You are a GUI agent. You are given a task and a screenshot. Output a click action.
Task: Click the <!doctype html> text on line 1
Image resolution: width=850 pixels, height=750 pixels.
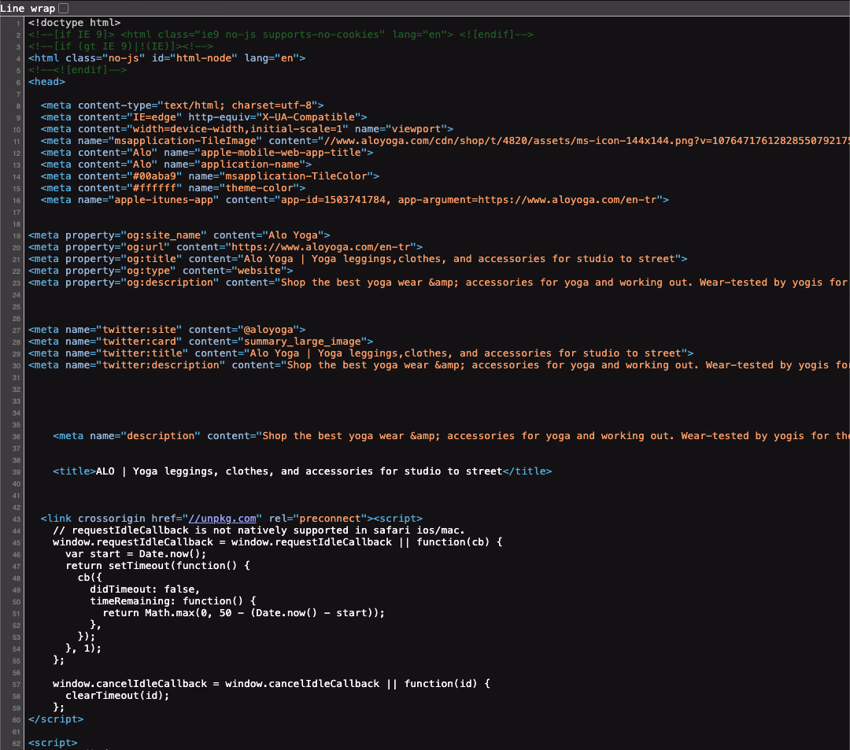pyautogui.click(x=74, y=23)
